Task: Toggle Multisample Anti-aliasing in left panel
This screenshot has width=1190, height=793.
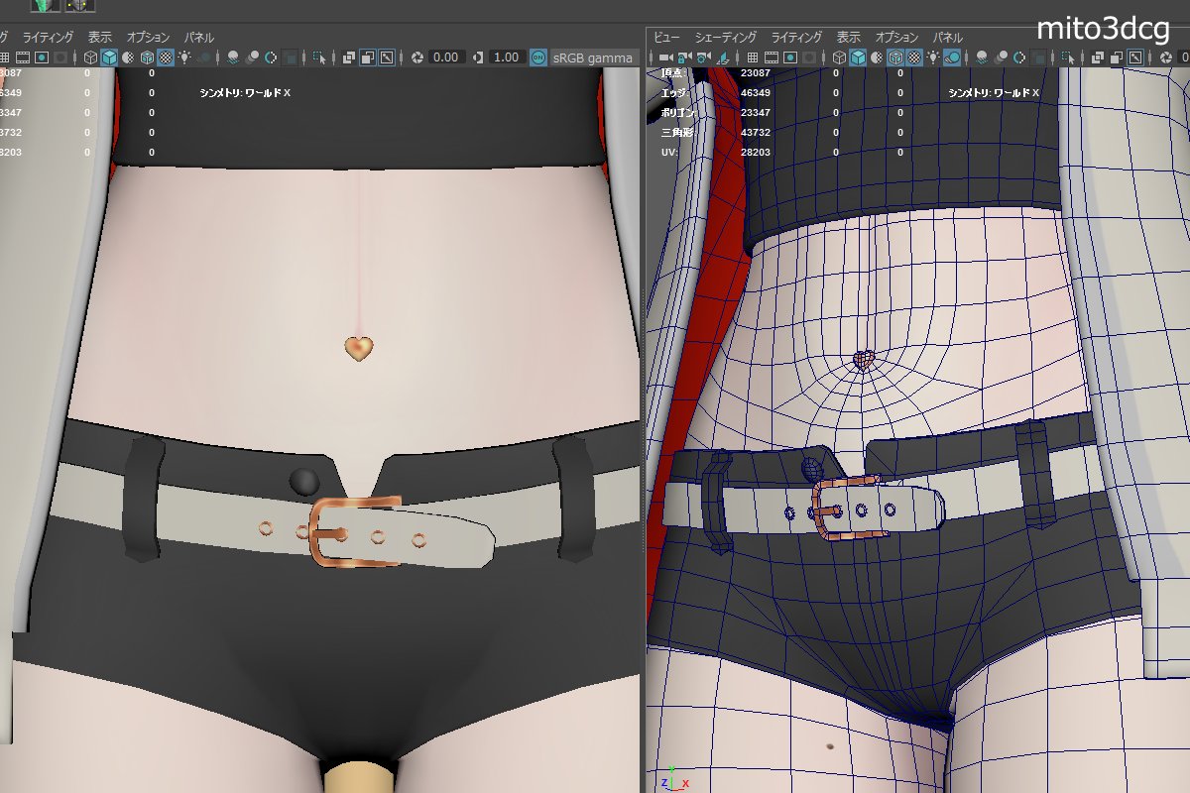Action: pos(272,57)
